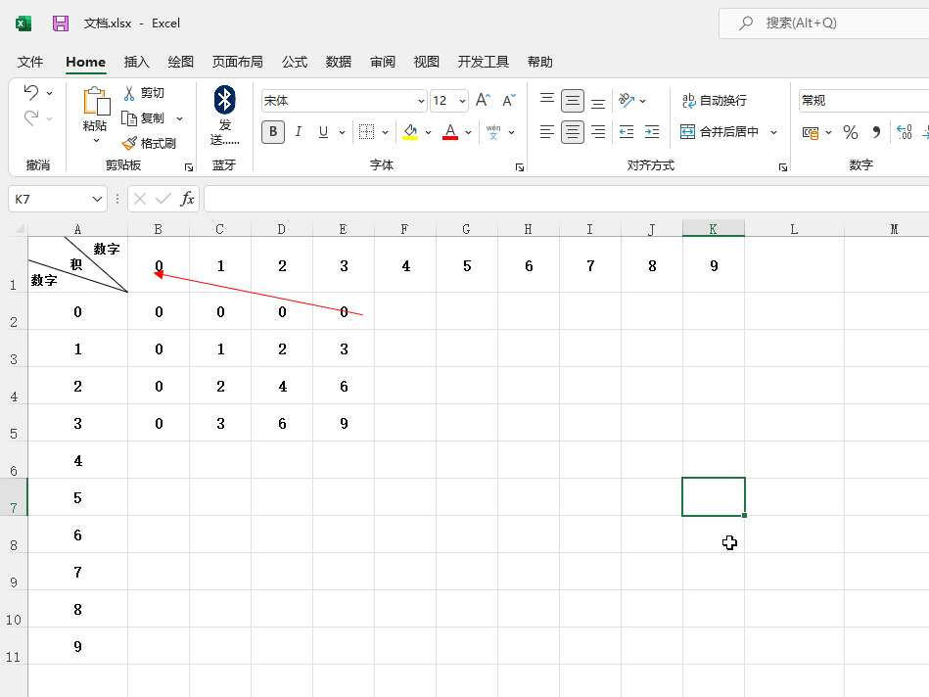The image size is (929, 697).
Task: Switch to the 插入 (Insert) tab
Action: (x=136, y=62)
